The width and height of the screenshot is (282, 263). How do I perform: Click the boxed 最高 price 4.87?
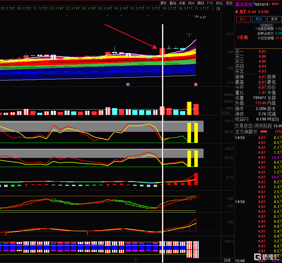click(x=262, y=82)
